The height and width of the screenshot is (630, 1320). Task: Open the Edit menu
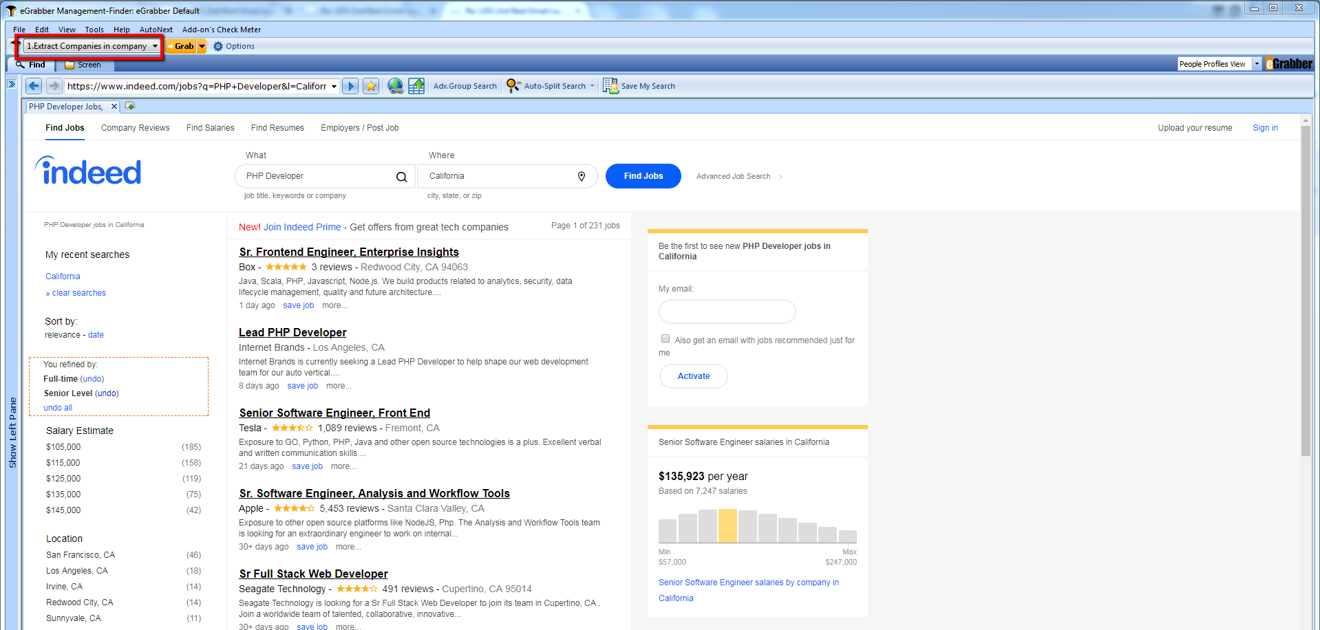pos(42,30)
